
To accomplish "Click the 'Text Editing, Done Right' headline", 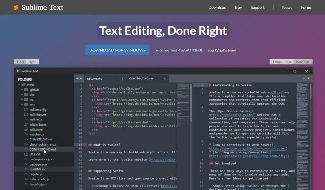I will (x=163, y=31).
